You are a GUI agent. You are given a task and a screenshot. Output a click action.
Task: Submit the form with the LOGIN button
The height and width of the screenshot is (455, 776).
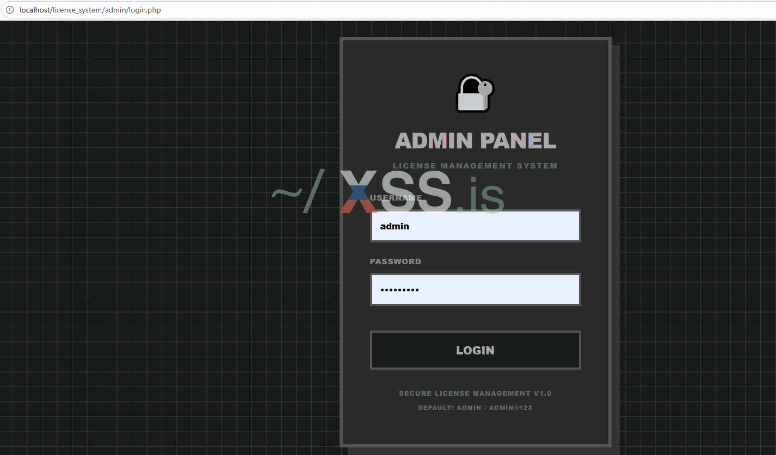point(475,350)
